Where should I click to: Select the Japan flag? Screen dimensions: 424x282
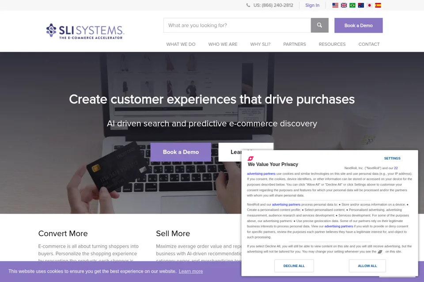click(369, 5)
